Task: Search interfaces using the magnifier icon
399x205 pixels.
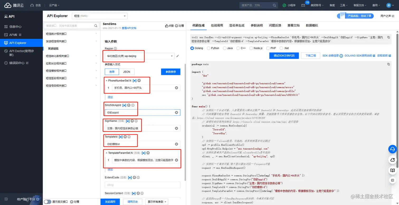Action: (x=96, y=26)
